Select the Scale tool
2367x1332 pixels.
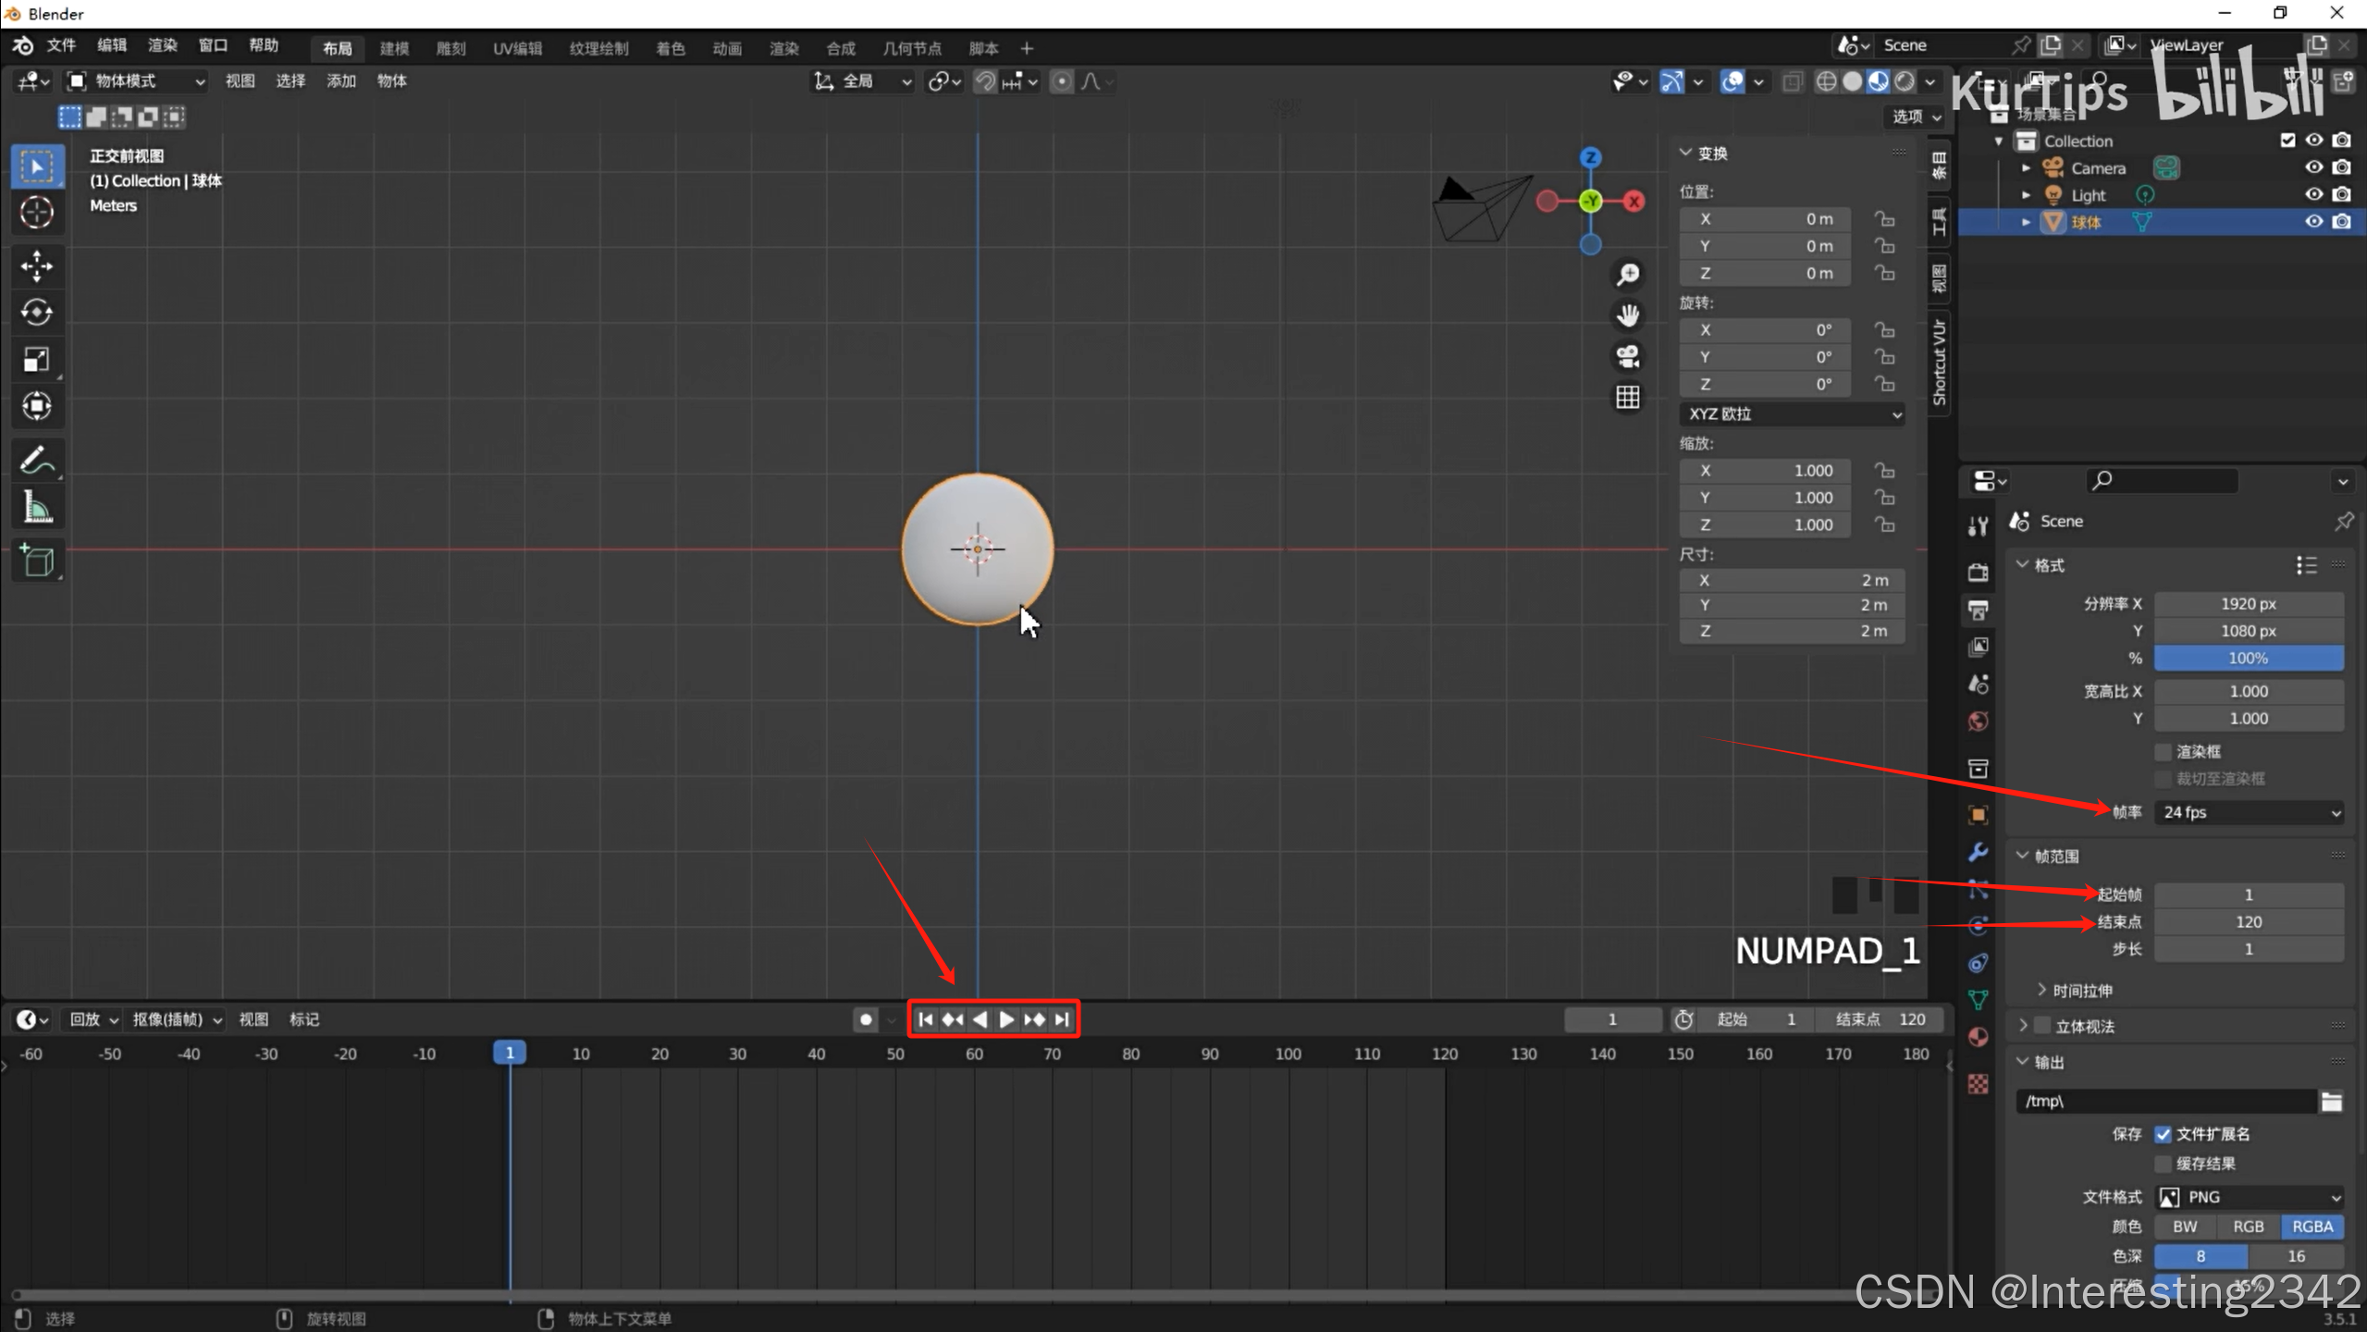click(37, 360)
